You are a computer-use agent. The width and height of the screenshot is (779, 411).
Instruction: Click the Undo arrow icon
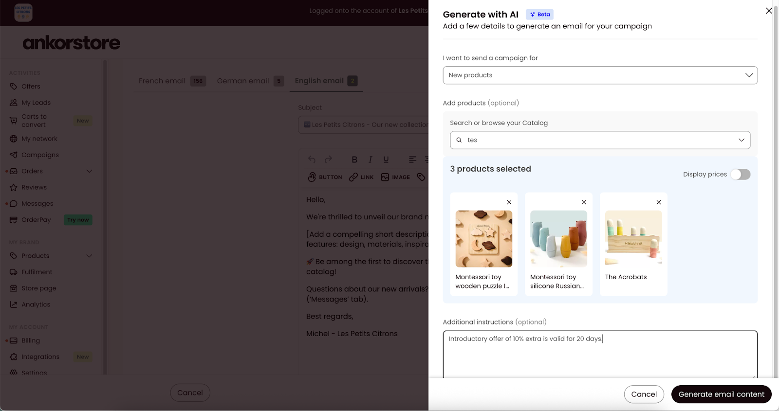(312, 160)
